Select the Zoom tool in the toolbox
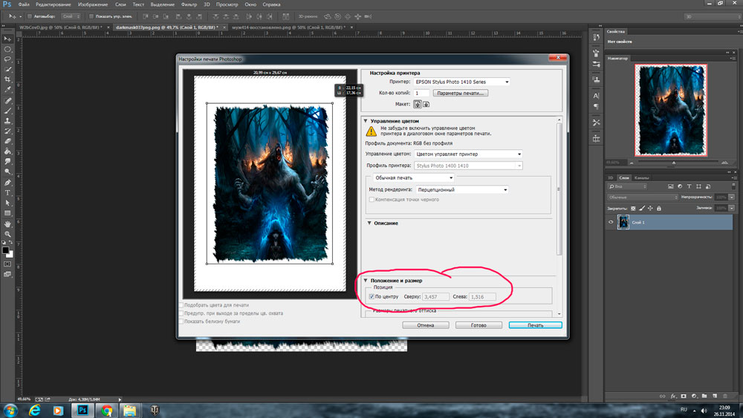The image size is (743, 418). point(7,234)
